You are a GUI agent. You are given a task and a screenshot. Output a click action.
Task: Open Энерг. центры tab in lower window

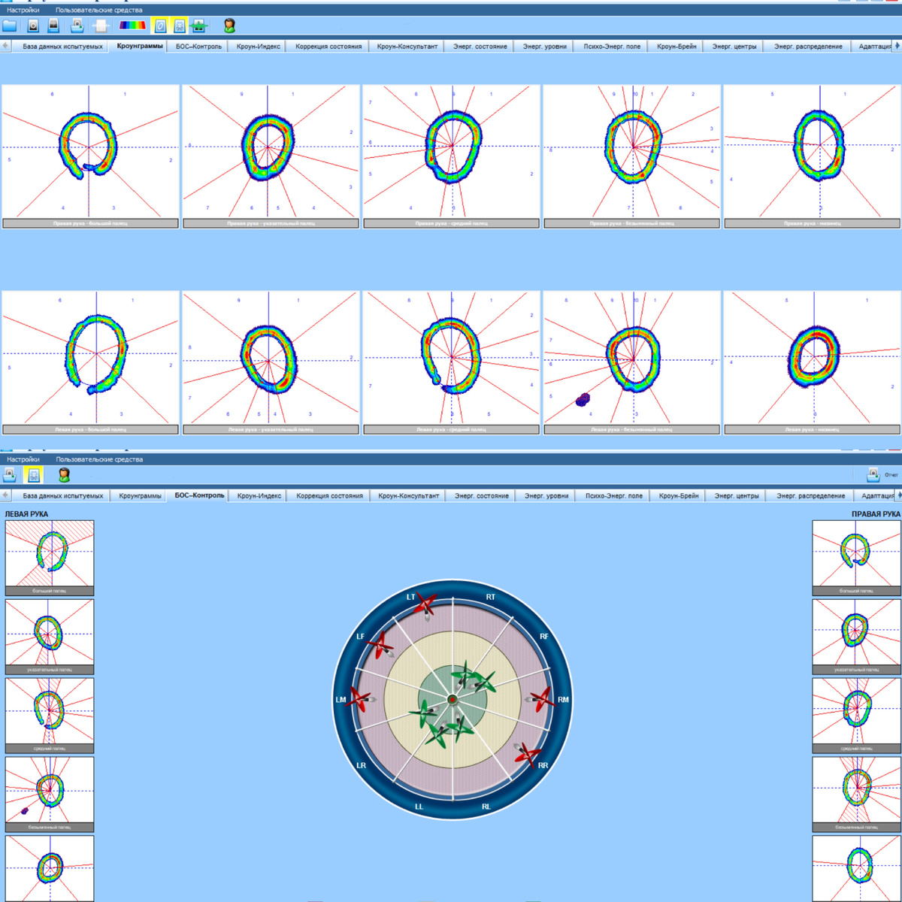click(x=736, y=495)
